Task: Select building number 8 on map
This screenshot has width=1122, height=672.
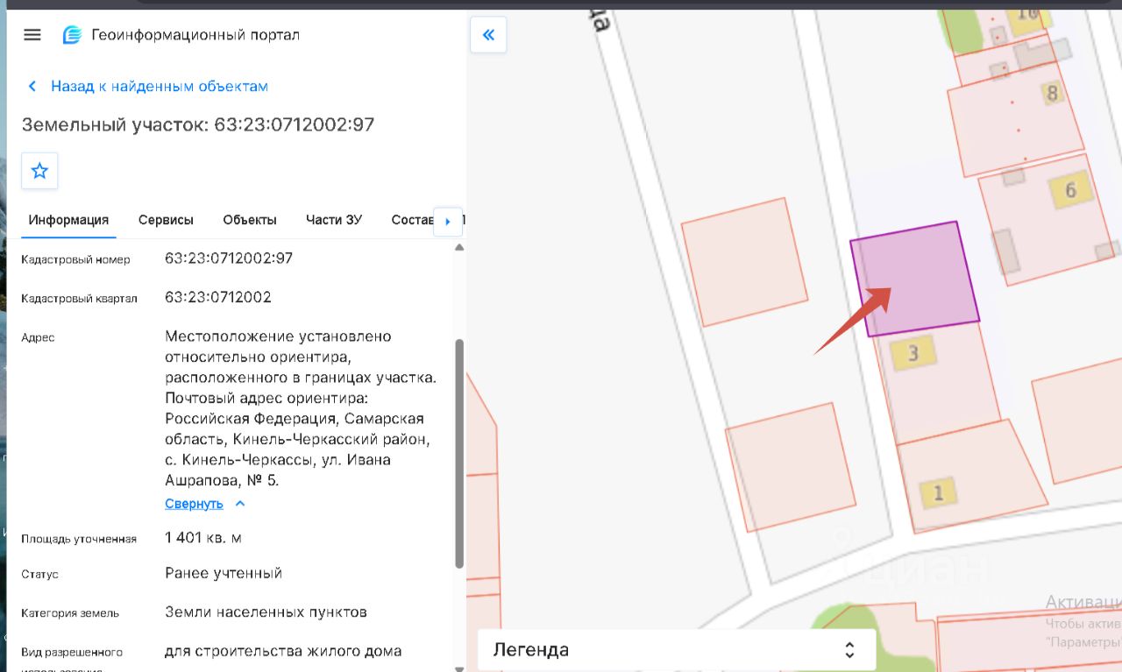Action: [x=1052, y=93]
